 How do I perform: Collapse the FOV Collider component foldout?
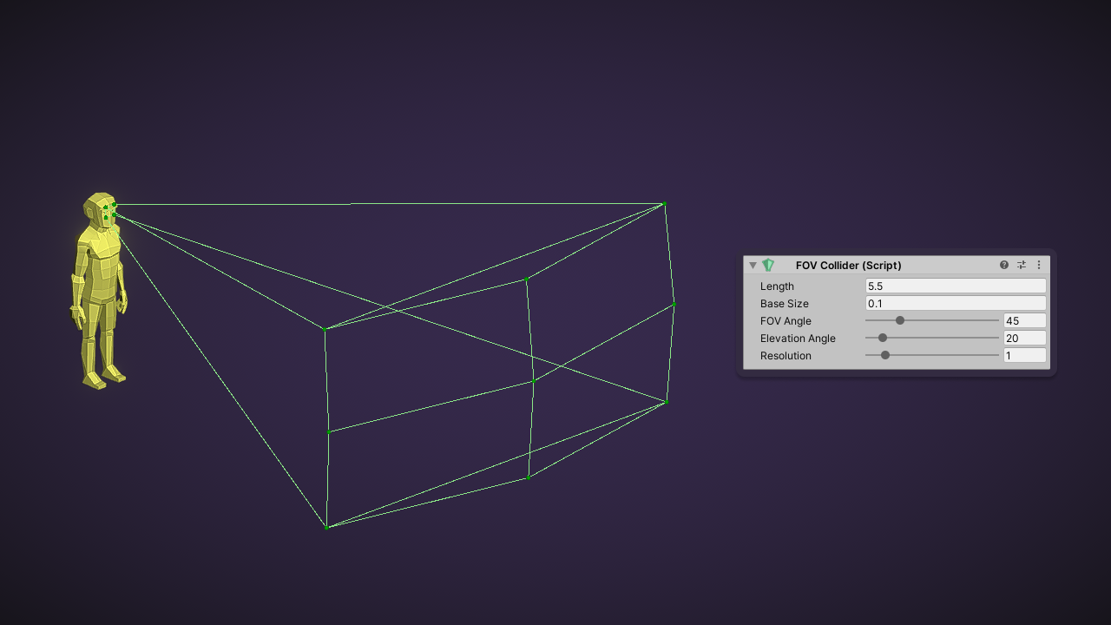753,266
